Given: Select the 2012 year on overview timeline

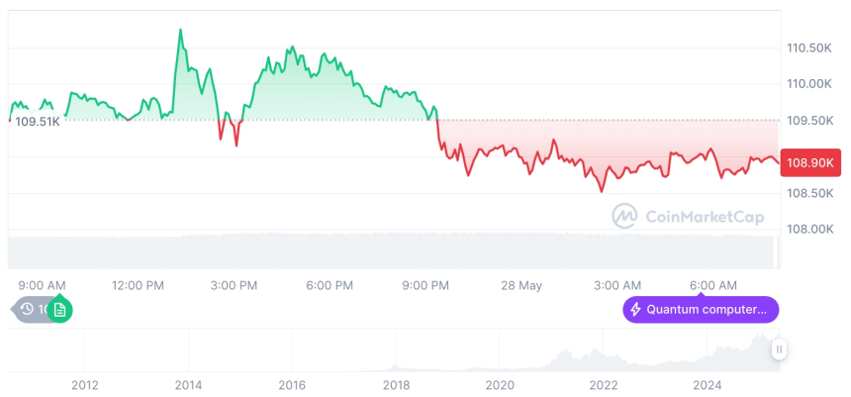Looking at the screenshot, I should pos(84,385).
